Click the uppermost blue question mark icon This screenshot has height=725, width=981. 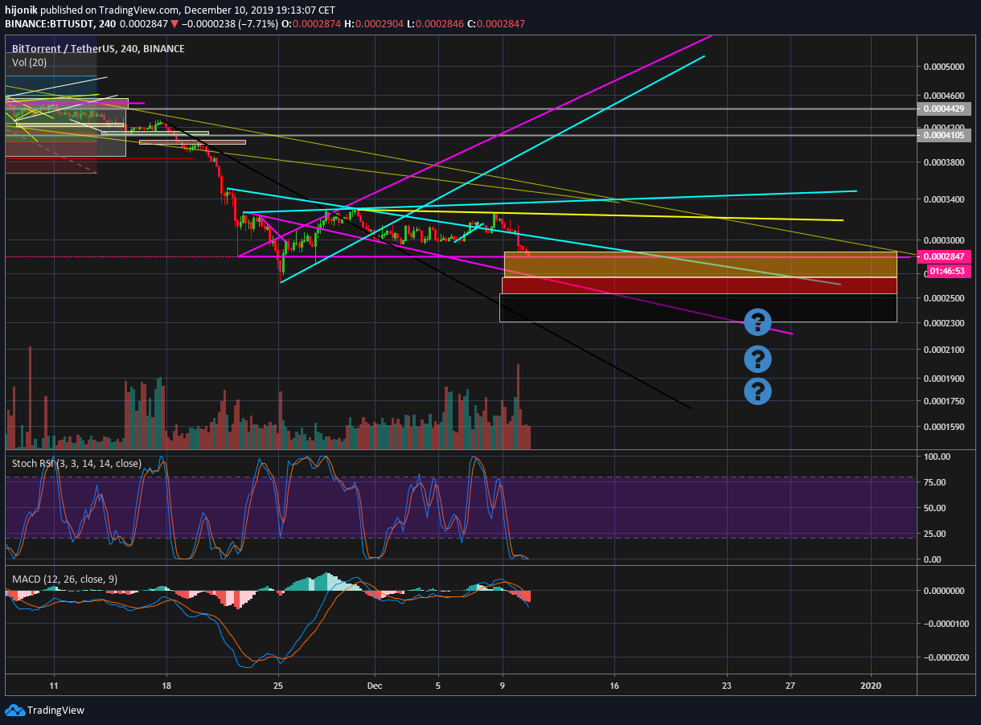[757, 322]
